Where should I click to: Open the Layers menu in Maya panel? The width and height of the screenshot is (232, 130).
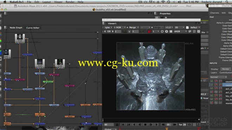[x=214, y=73]
